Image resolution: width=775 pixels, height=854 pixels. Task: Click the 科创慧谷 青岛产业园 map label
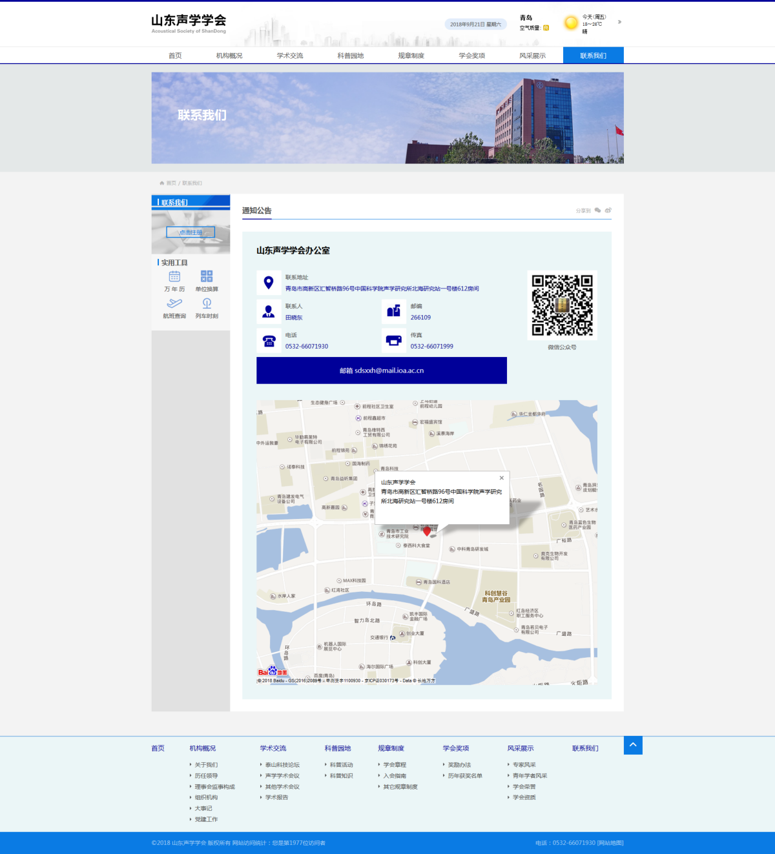click(496, 596)
